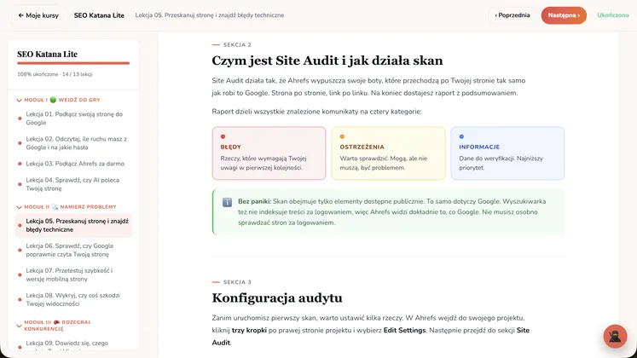Click the red dot in Błędy card
637x358 pixels.
coord(223,136)
